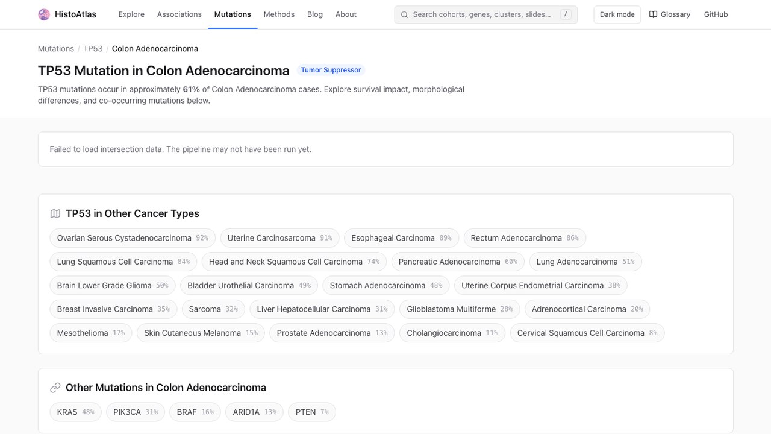Viewport: 771px width, 434px height.
Task: Open Lung Squamous Cell Carcinoma chip
Action: [x=123, y=262]
